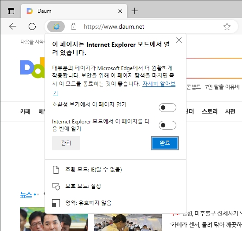Click the 7인 탈출 이유비 trending link

point(222,87)
